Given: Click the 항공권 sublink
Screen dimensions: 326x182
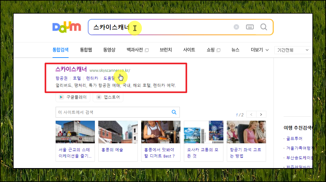Looking at the screenshot, I should [x=61, y=78].
